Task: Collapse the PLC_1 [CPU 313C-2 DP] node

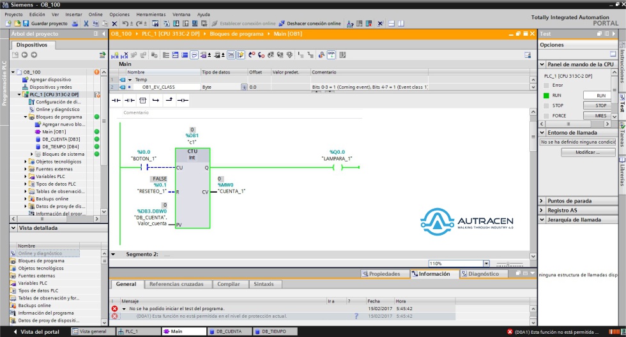Action: (x=19, y=94)
